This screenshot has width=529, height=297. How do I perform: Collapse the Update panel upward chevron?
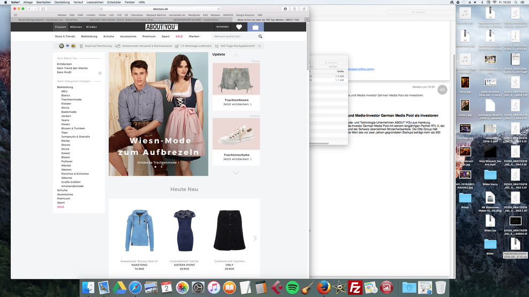click(x=236, y=55)
